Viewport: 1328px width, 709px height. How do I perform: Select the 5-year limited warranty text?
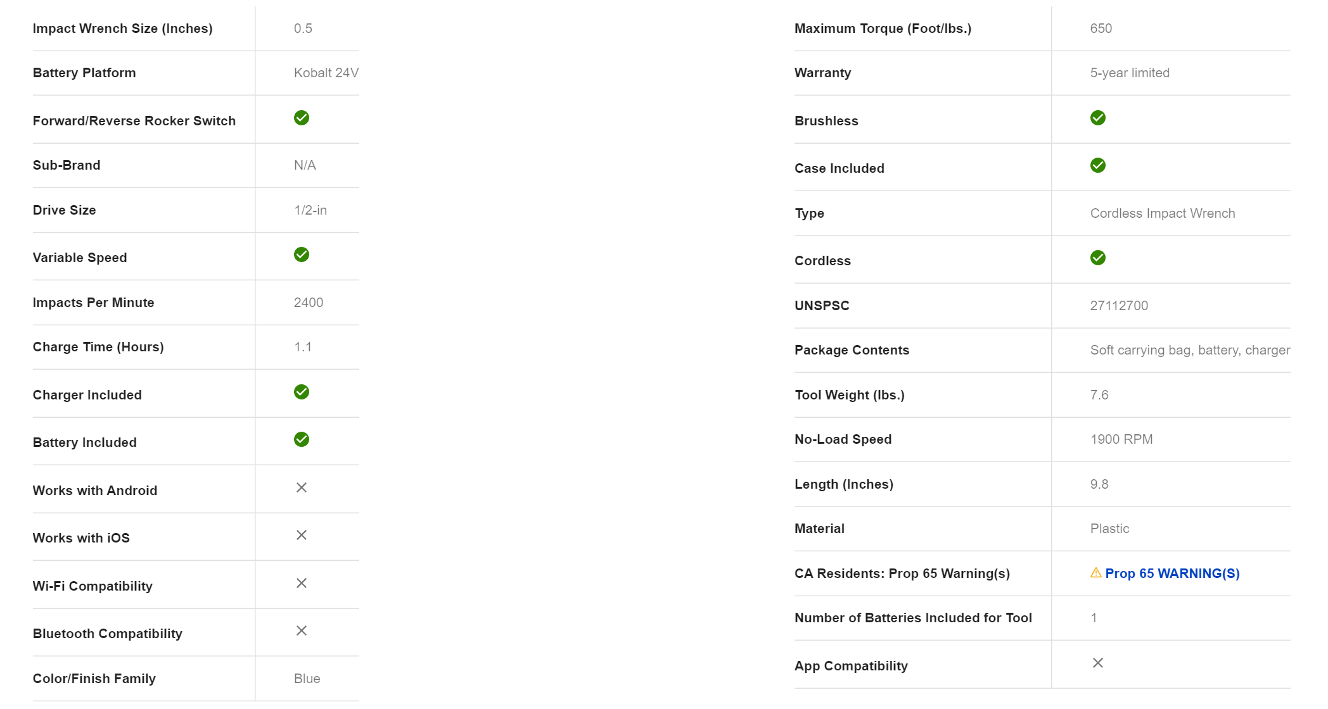1130,73
